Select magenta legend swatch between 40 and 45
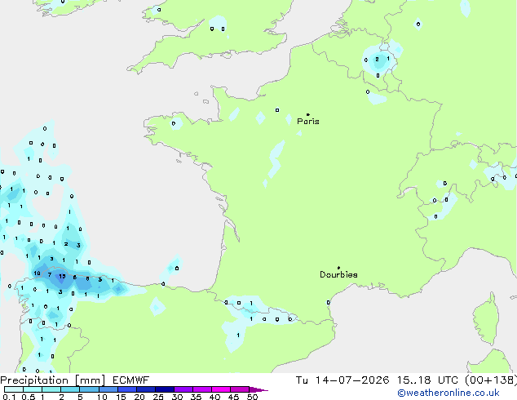Screen dimensions: 517x400 pos(221,389)
